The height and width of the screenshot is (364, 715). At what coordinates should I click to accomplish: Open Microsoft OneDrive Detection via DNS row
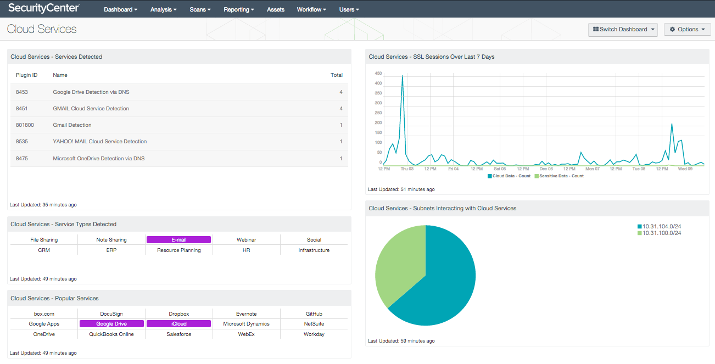click(179, 159)
